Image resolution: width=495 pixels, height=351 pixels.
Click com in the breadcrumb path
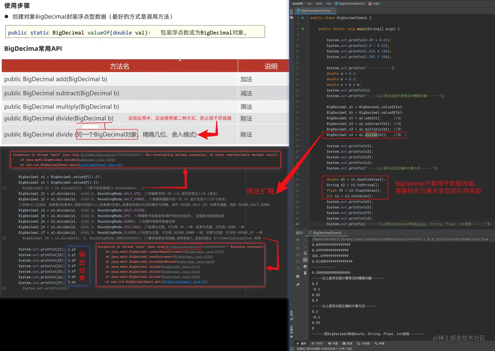pos(319,4)
